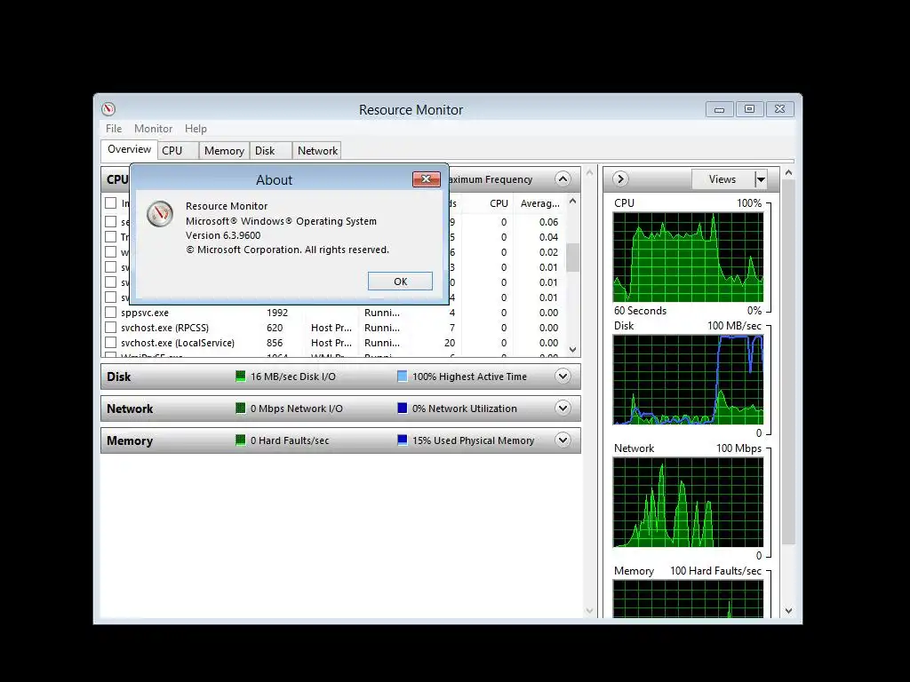
Task: Open the File menu
Action: 114,129
